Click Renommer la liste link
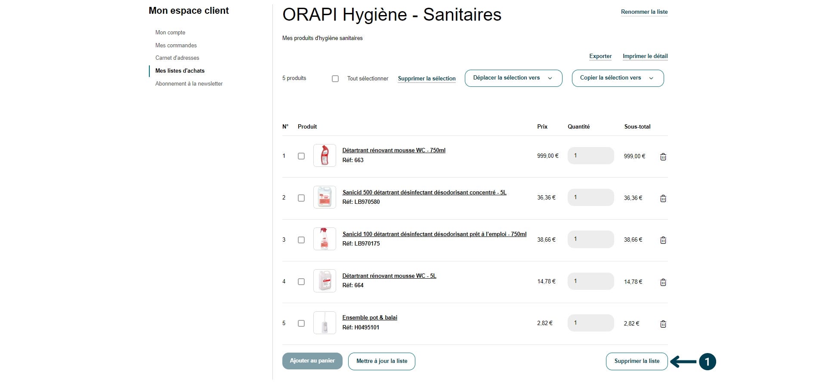816x384 pixels. 644,12
